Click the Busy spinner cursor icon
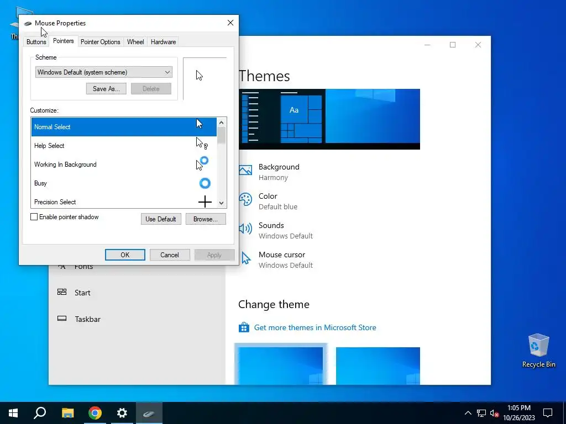Image resolution: width=566 pixels, height=424 pixels. click(x=205, y=183)
